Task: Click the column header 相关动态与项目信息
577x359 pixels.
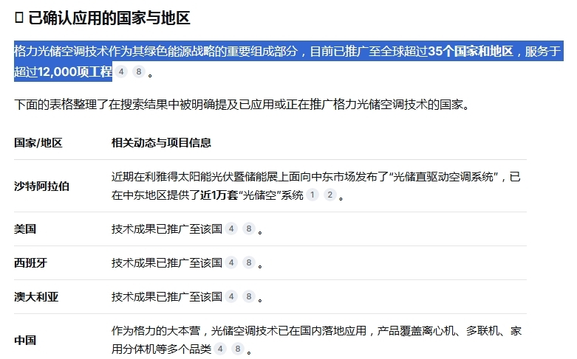Action: point(161,143)
